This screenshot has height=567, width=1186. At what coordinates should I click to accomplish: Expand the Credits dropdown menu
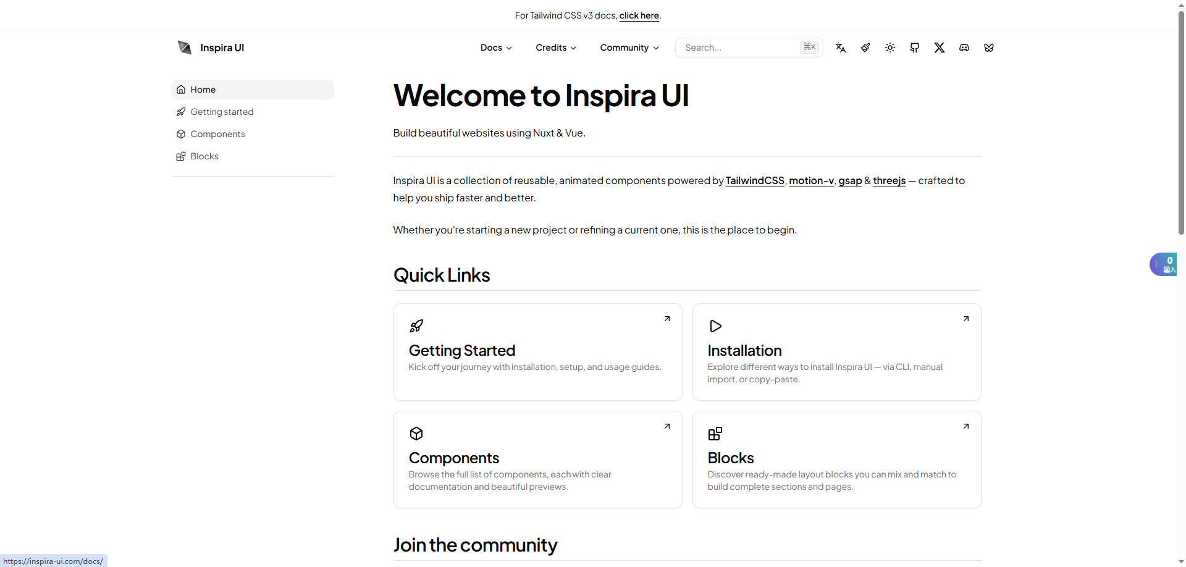pyautogui.click(x=556, y=48)
